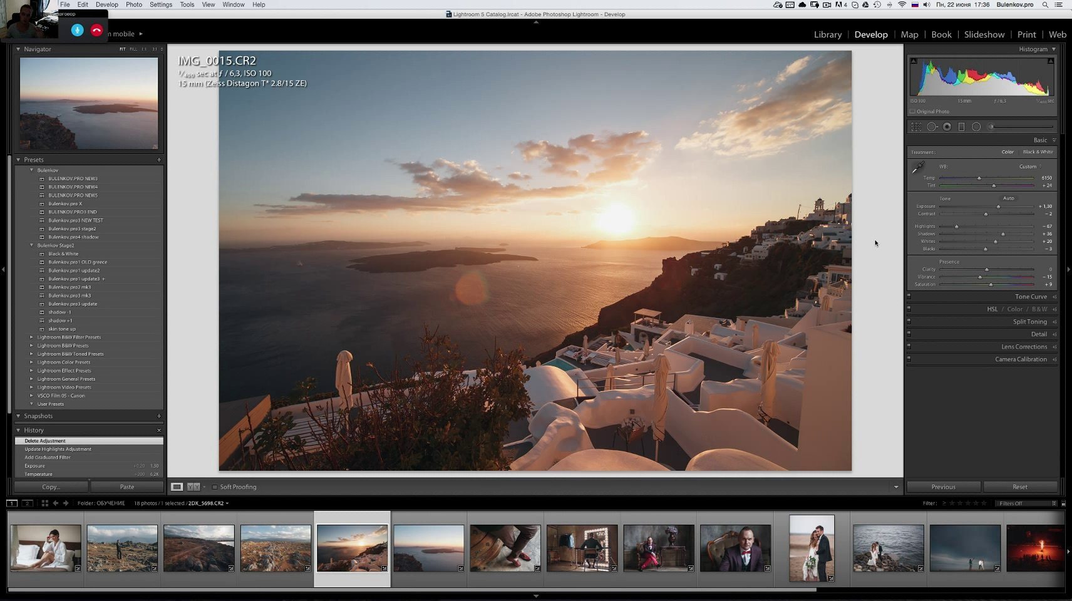This screenshot has width=1072, height=601.
Task: Switch to Loupe view in toolbar
Action: pos(177,487)
